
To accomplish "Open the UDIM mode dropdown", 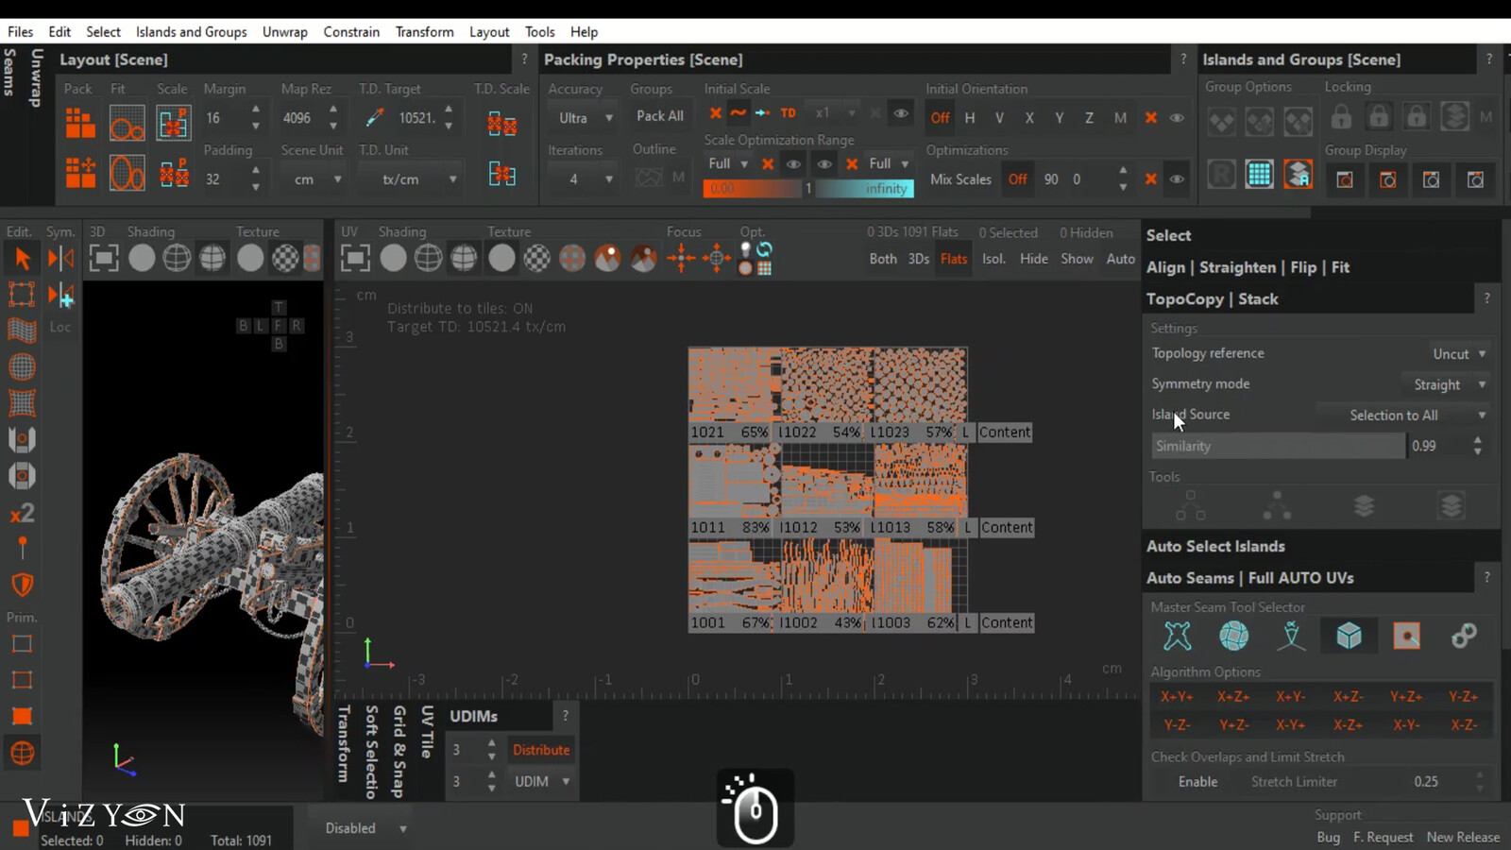I will 541,781.
